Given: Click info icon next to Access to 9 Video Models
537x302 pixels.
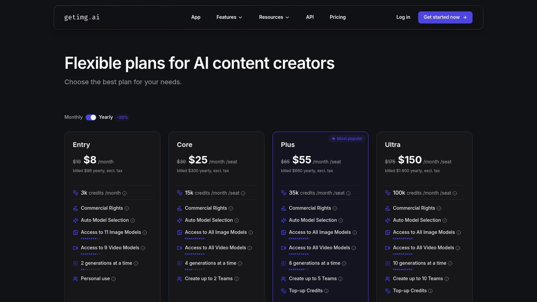Looking at the screenshot, I should click(143, 248).
